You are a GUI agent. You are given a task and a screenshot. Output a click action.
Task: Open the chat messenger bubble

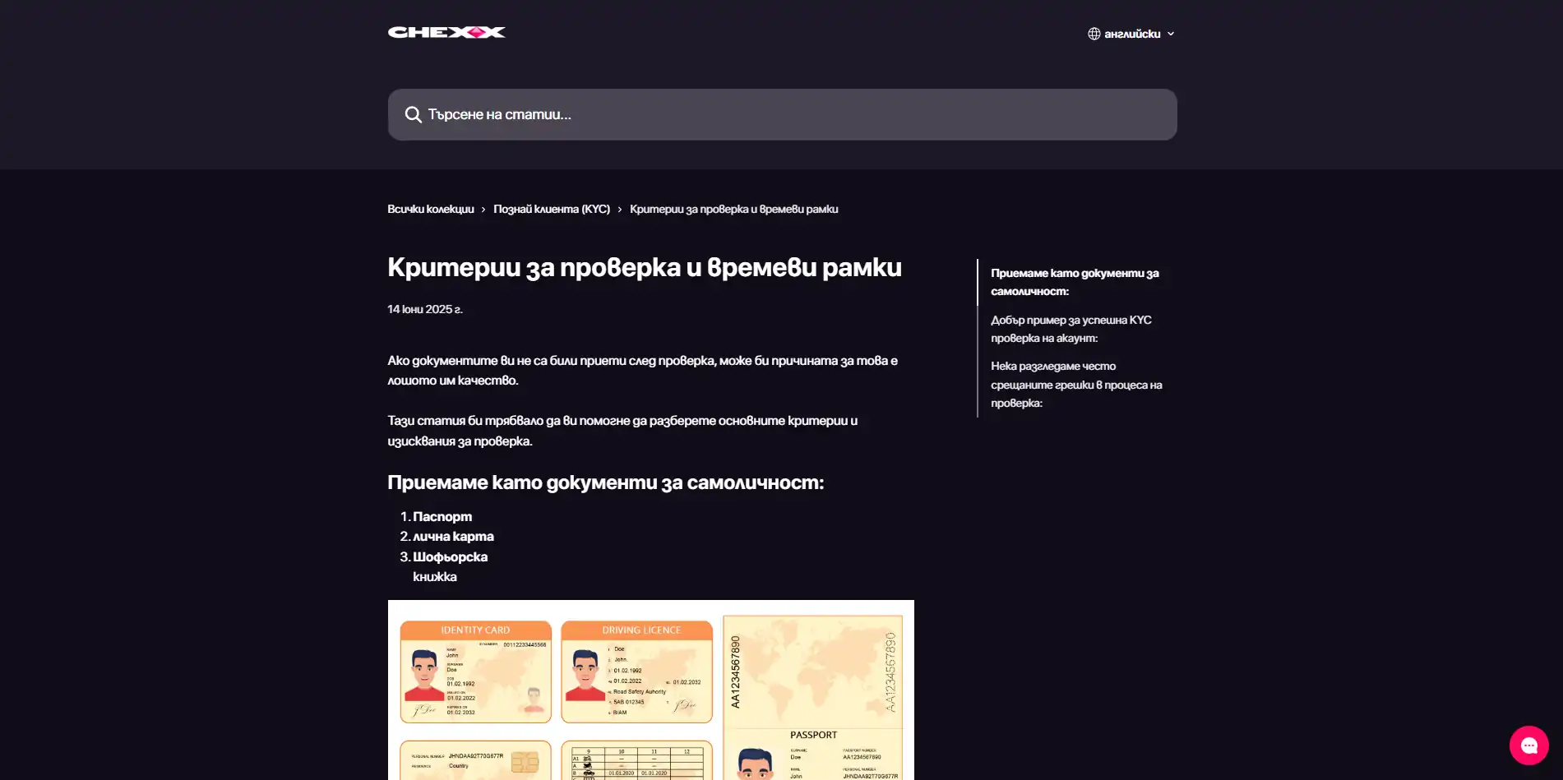tap(1528, 745)
